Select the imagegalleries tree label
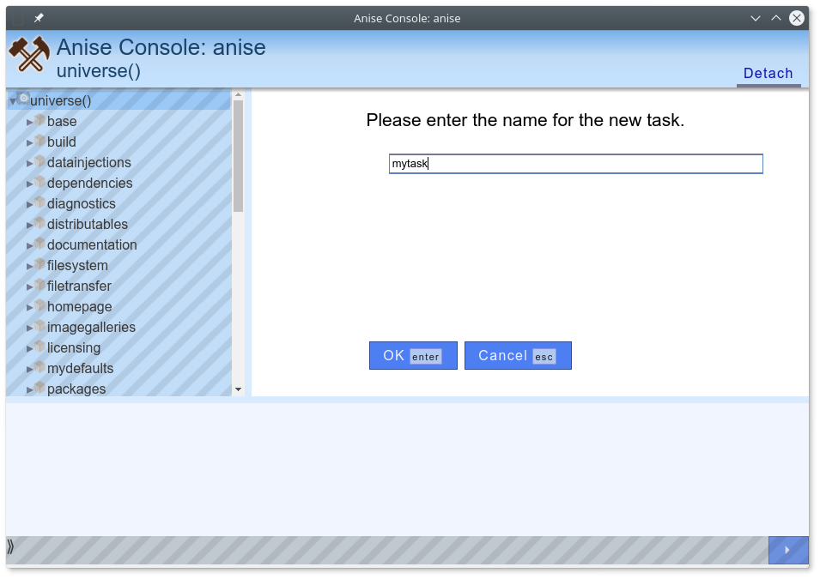820x579 pixels. [x=91, y=327]
